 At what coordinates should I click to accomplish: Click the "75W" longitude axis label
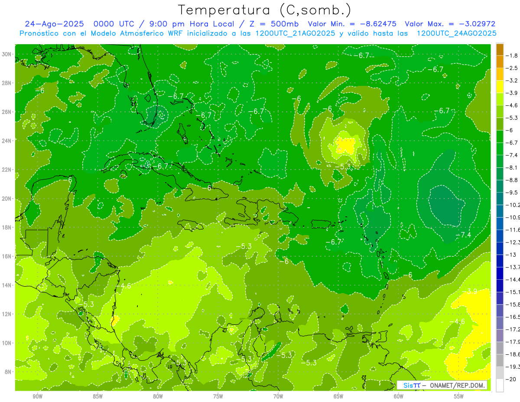218,396
